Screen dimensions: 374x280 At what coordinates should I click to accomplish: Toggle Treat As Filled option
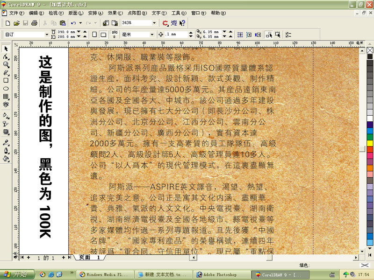(278, 35)
